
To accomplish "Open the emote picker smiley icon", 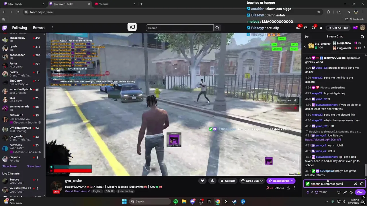I will pos(362,184).
